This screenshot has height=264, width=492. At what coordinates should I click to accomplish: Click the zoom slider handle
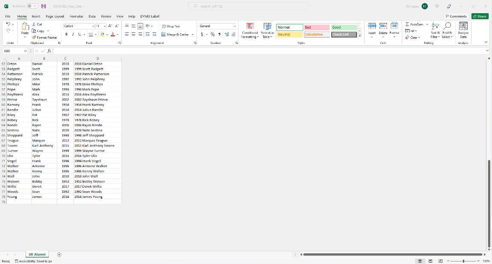pyautogui.click(x=463, y=261)
